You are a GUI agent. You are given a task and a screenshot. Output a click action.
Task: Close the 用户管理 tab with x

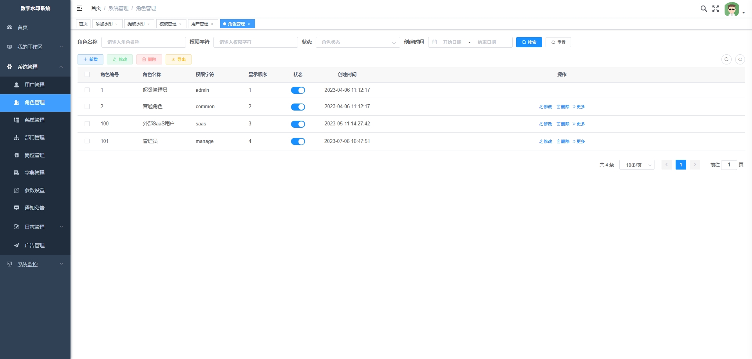(212, 24)
